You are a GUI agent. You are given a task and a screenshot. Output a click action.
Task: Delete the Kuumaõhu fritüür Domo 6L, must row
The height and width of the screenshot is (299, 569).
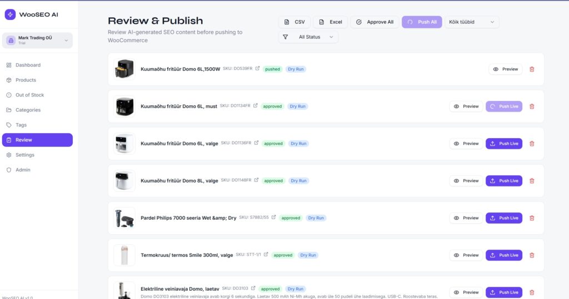point(532,107)
